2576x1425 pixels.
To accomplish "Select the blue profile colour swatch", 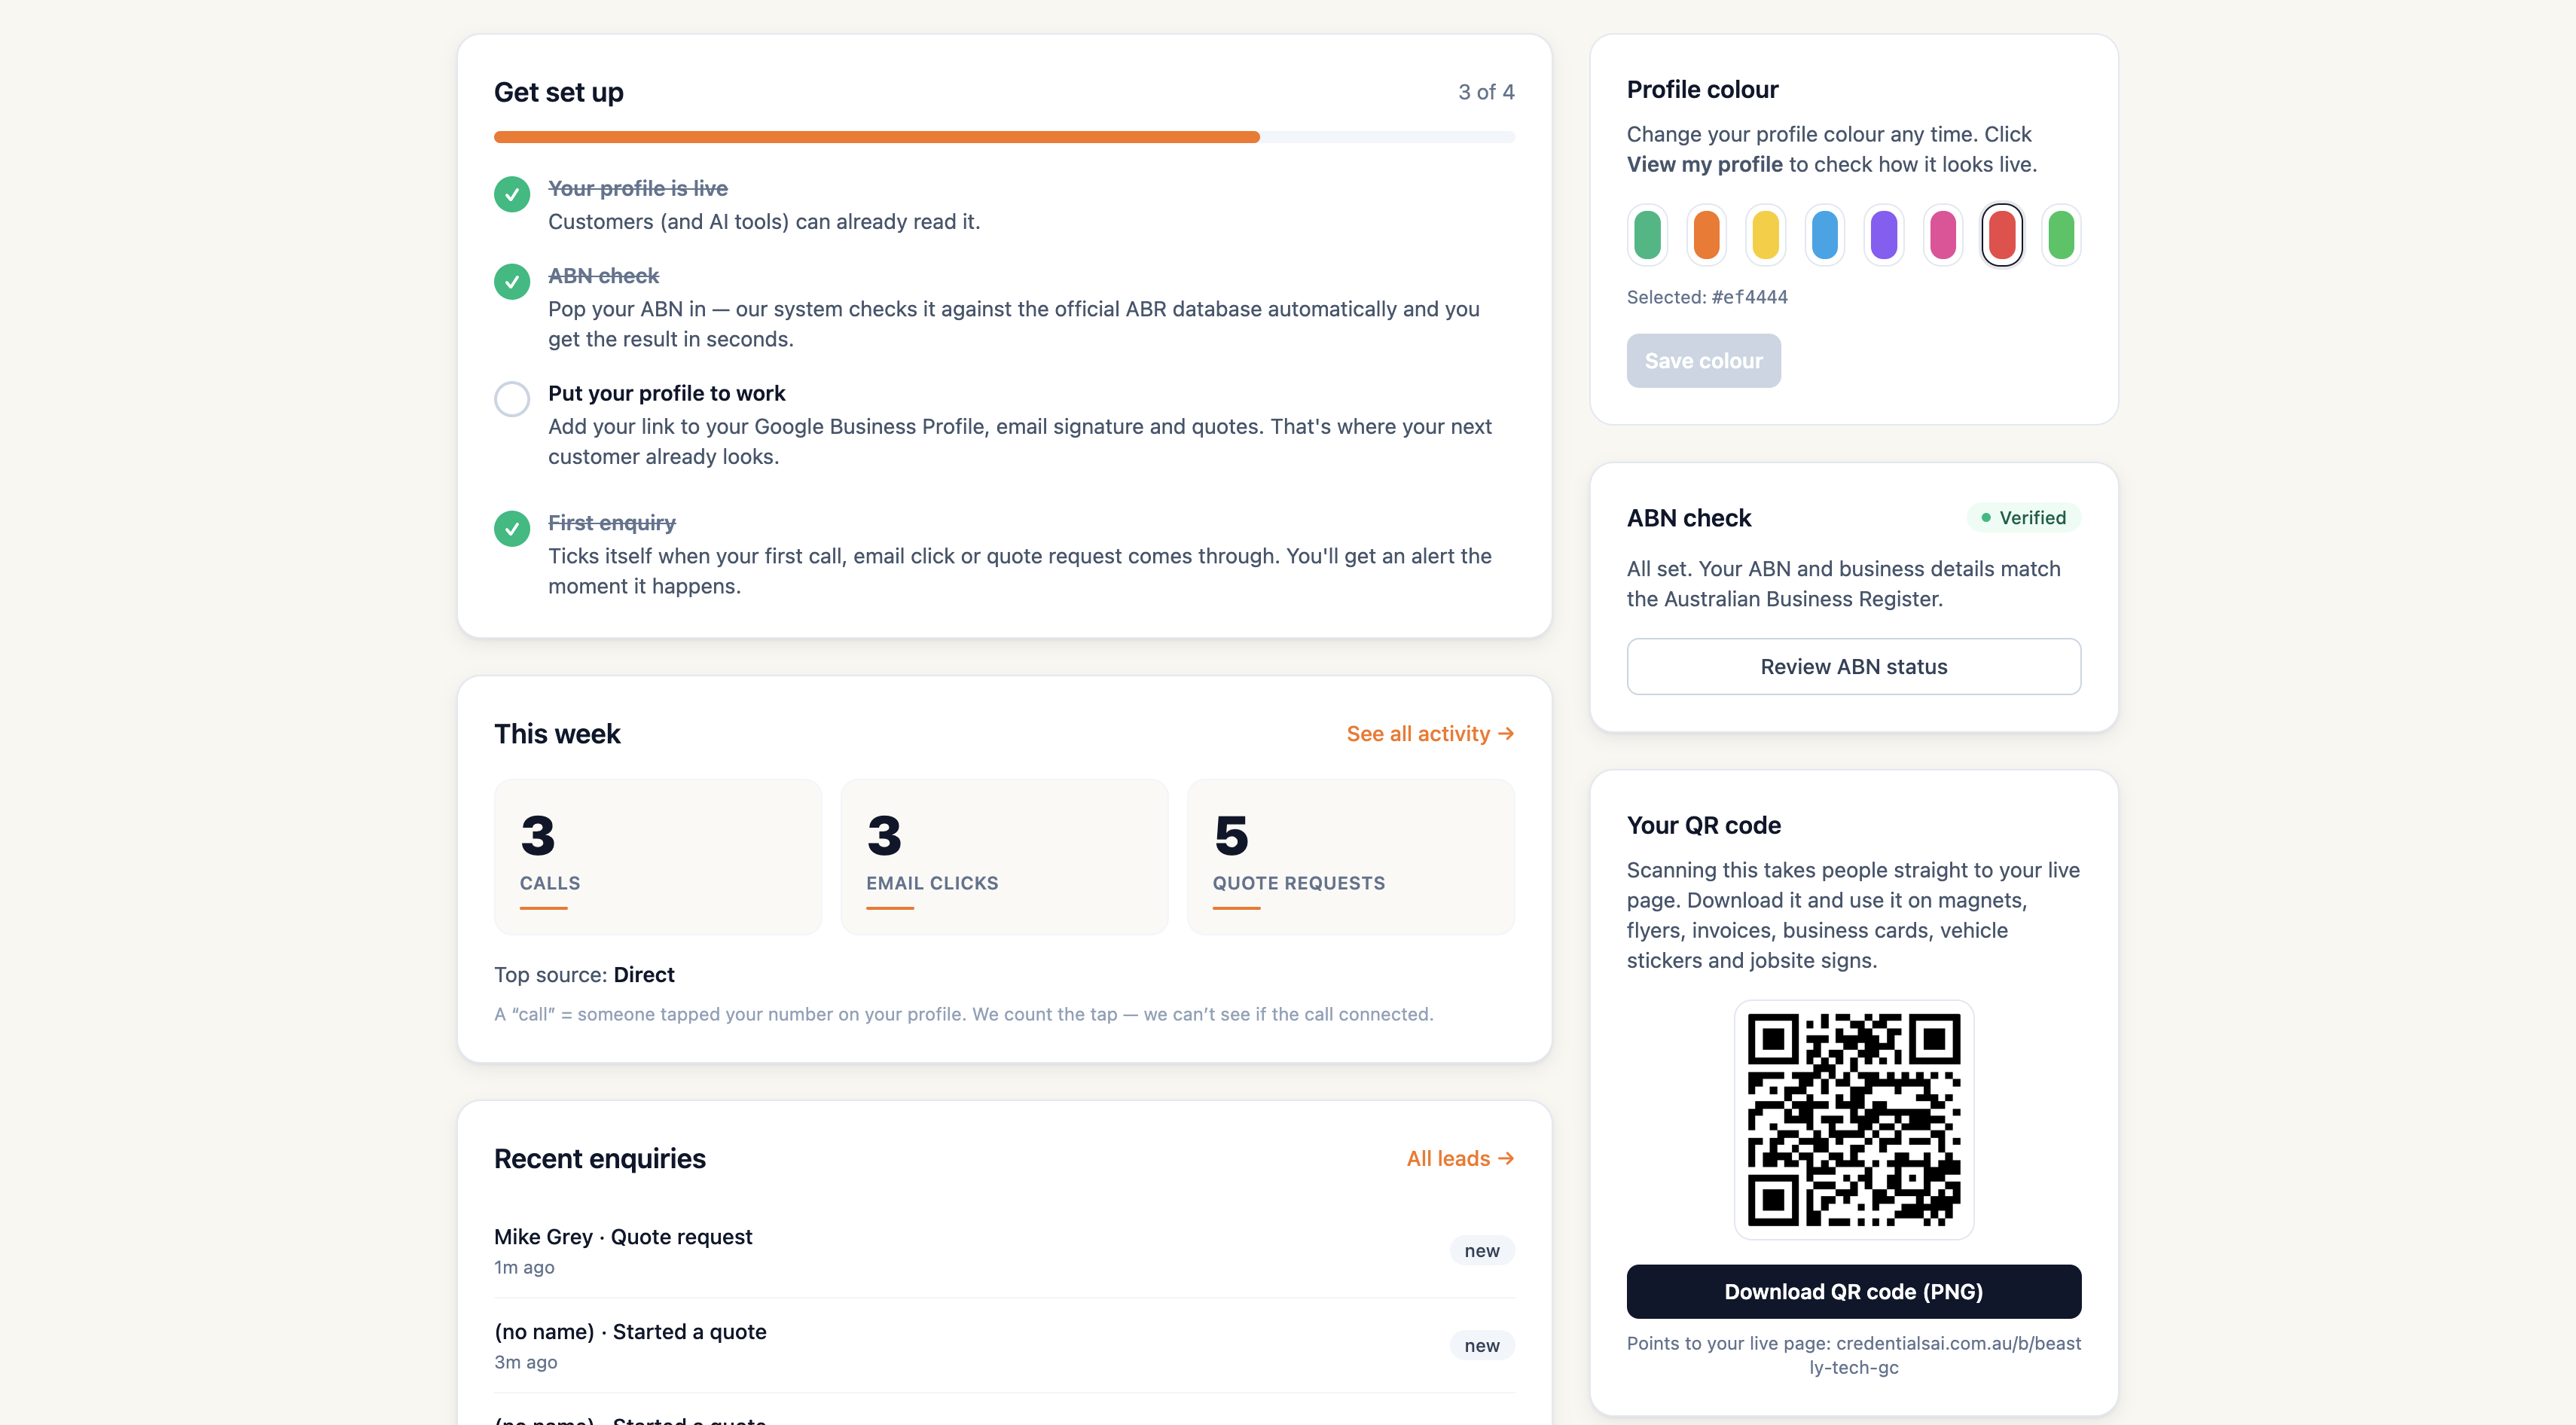I will coord(1824,235).
